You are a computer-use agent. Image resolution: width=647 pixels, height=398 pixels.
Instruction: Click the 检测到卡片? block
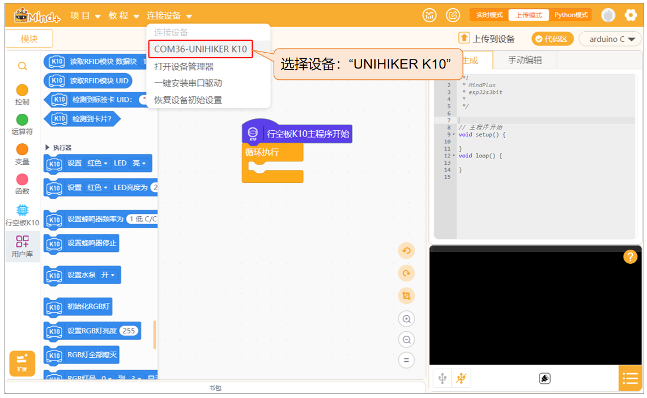click(x=82, y=119)
